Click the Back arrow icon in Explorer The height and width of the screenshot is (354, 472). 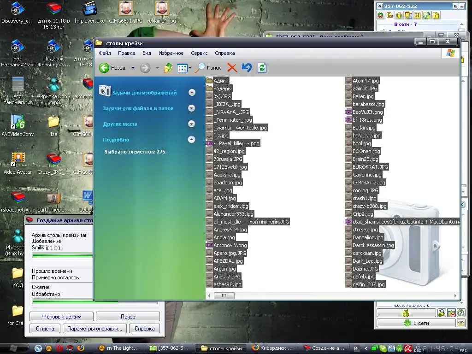(104, 68)
